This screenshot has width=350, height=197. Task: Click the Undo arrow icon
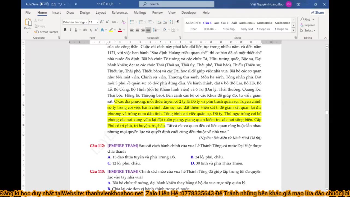(60, 4)
